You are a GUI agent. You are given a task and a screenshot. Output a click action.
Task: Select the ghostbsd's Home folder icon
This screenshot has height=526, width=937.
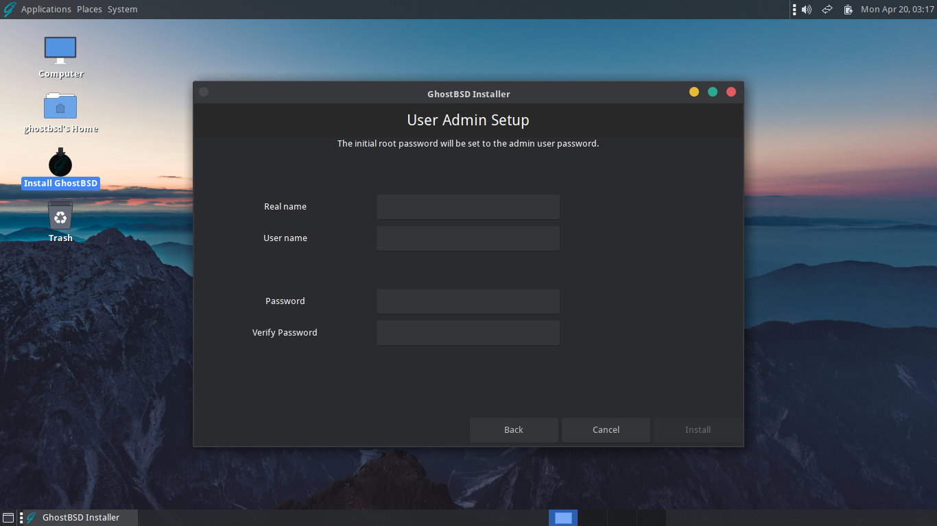click(x=61, y=112)
